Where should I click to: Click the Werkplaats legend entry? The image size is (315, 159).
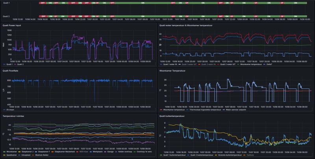(x=97, y=152)
